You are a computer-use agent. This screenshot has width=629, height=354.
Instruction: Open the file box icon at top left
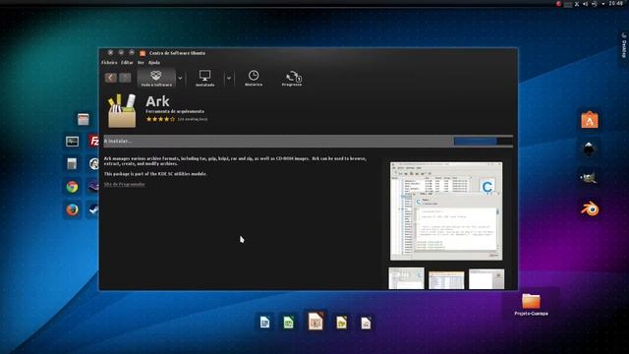point(84,119)
